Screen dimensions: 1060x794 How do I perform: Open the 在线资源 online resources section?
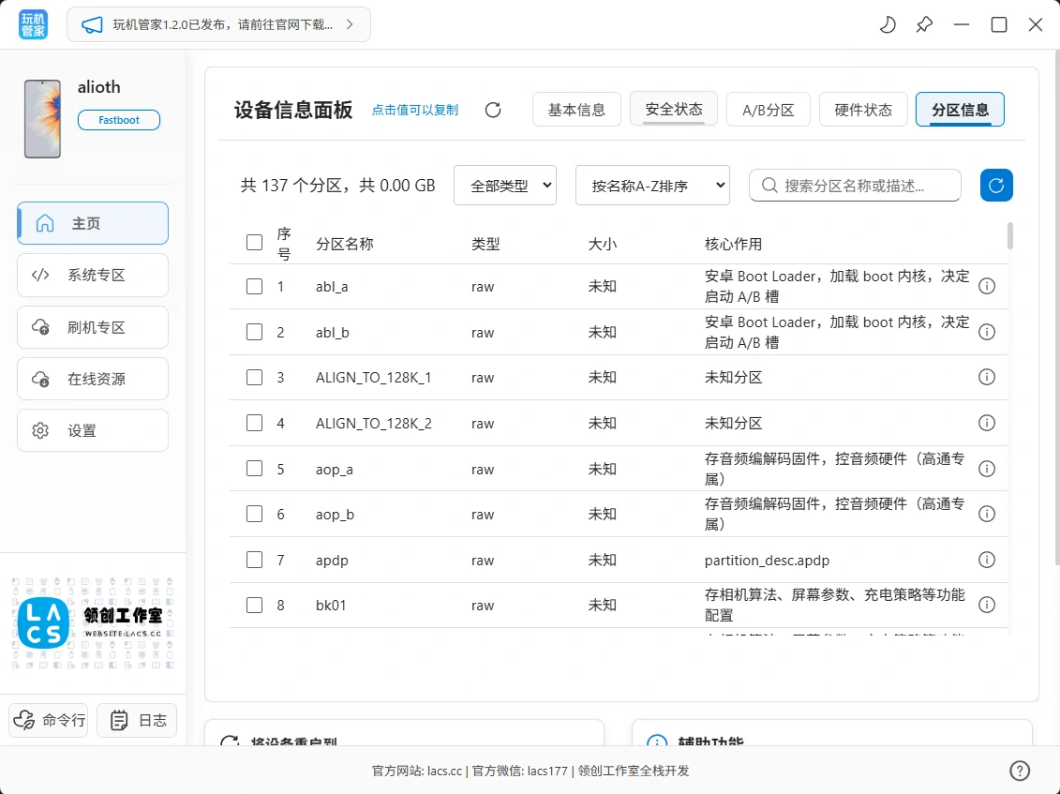click(92, 378)
